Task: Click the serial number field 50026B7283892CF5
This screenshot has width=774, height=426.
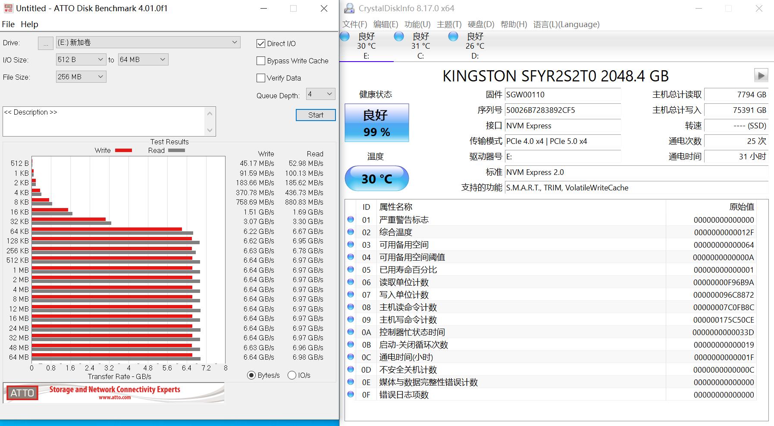Action: click(x=563, y=110)
